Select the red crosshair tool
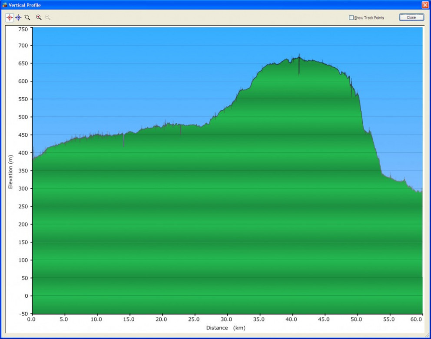 coord(10,17)
